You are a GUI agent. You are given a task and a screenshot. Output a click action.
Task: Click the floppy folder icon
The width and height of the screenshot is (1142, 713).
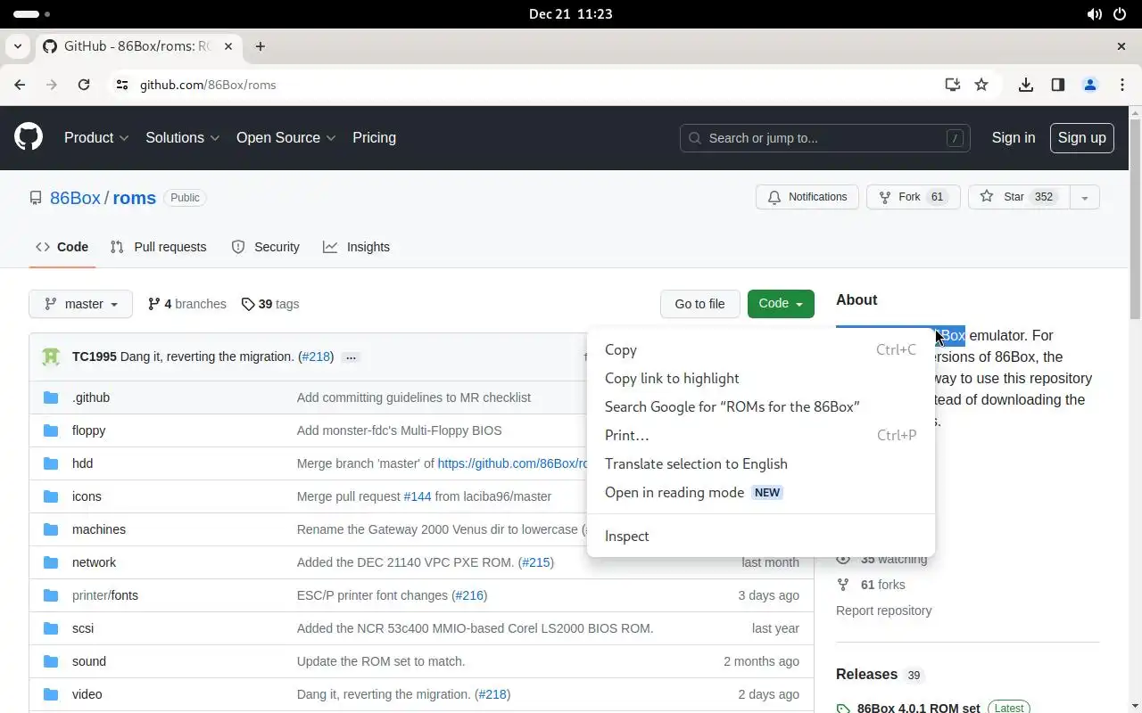click(51, 430)
